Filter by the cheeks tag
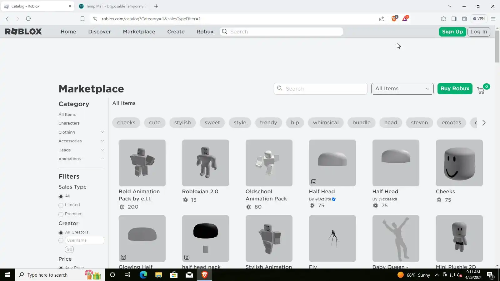 126,123
